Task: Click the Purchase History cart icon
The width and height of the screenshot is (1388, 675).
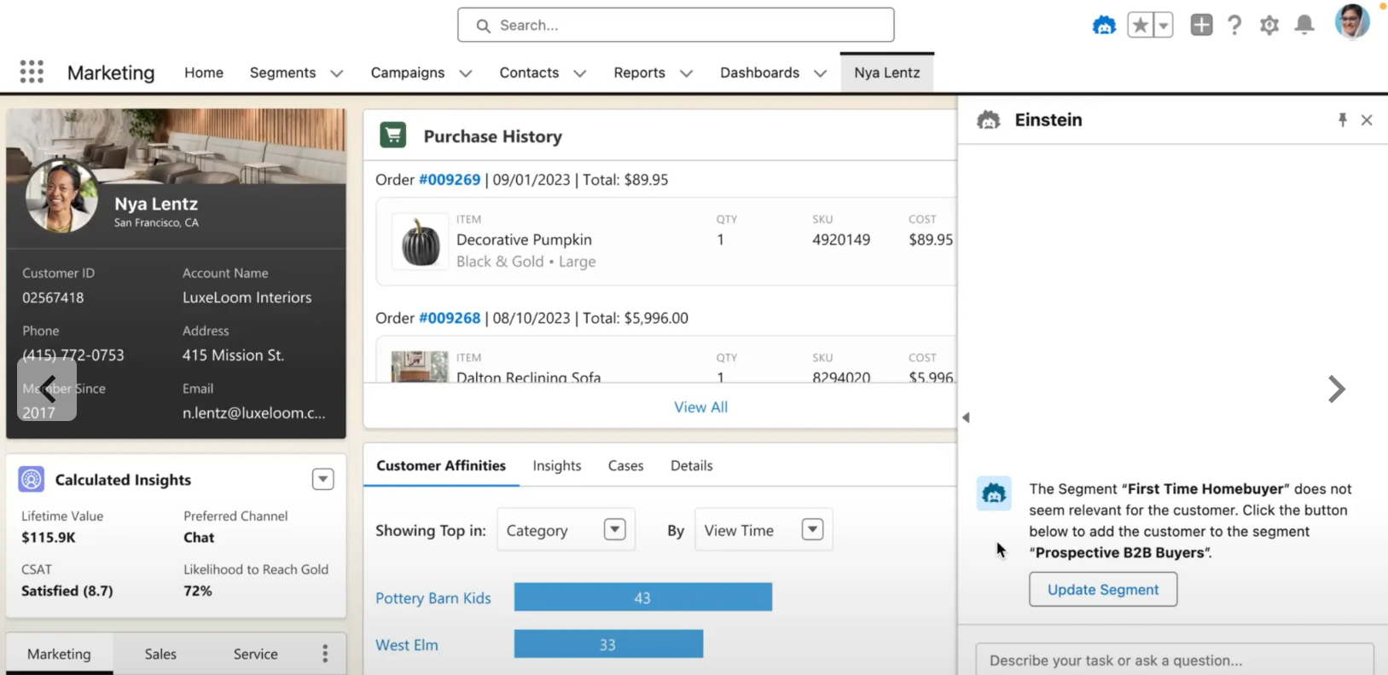Action: pos(393,135)
